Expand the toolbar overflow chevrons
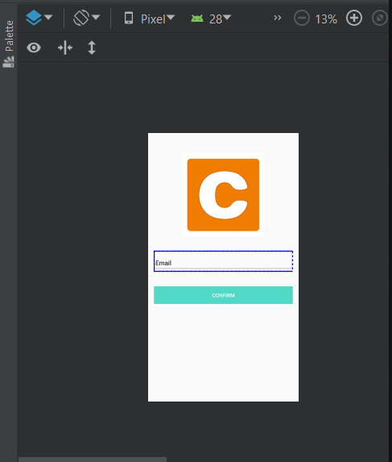The image size is (392, 462). click(278, 18)
